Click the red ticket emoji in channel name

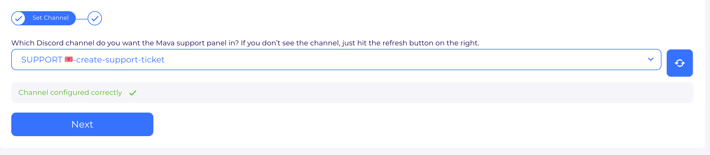coord(69,60)
